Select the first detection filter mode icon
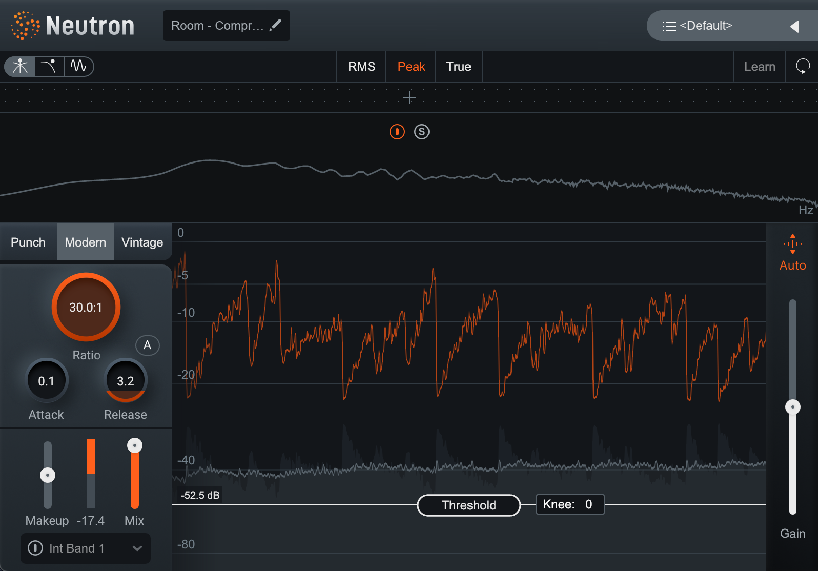Image resolution: width=818 pixels, height=571 pixels. 20,67
